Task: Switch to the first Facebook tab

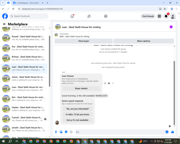Action: [8, 3]
